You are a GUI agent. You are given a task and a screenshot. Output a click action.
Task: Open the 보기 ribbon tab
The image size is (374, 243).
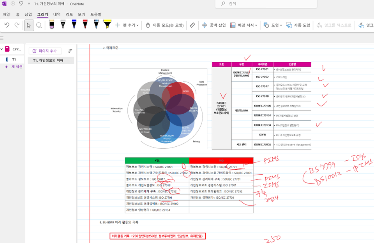point(81,14)
